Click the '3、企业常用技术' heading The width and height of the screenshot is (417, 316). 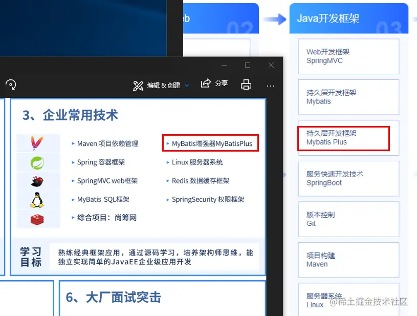[x=70, y=115]
